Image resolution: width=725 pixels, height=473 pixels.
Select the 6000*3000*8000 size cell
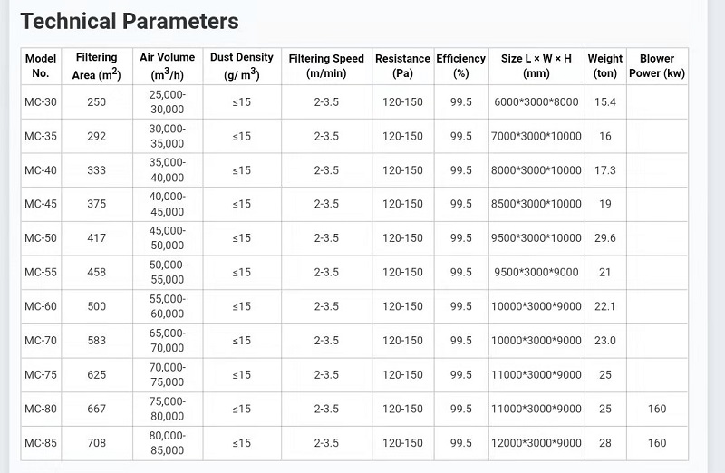pos(536,102)
